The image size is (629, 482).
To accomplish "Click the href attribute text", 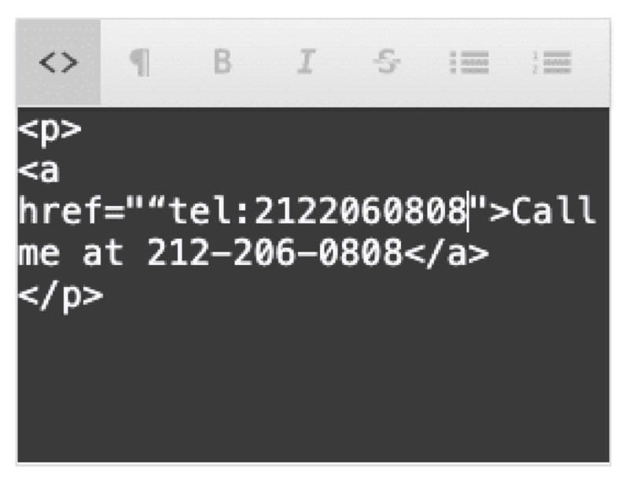I will (x=61, y=210).
